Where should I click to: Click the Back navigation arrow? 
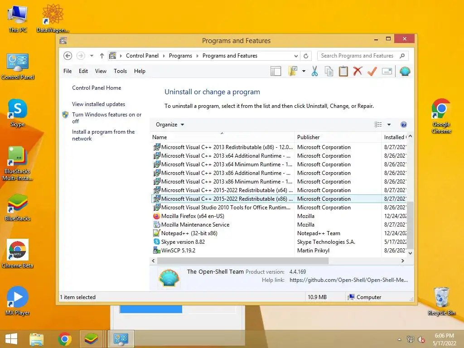[x=68, y=56]
